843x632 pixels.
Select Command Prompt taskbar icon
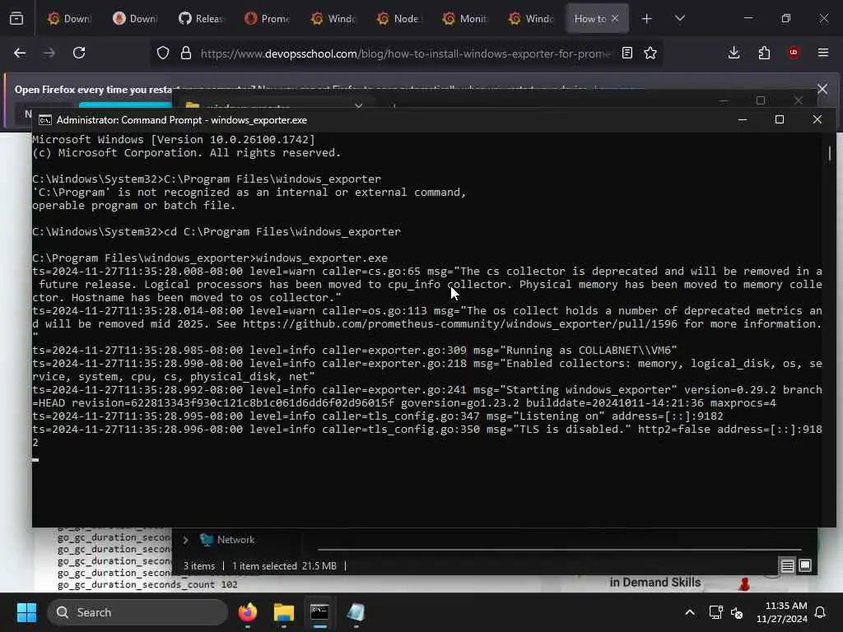click(319, 612)
